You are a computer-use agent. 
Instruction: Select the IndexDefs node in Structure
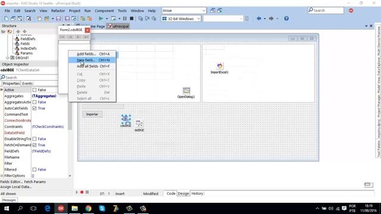pyautogui.click(x=29, y=48)
